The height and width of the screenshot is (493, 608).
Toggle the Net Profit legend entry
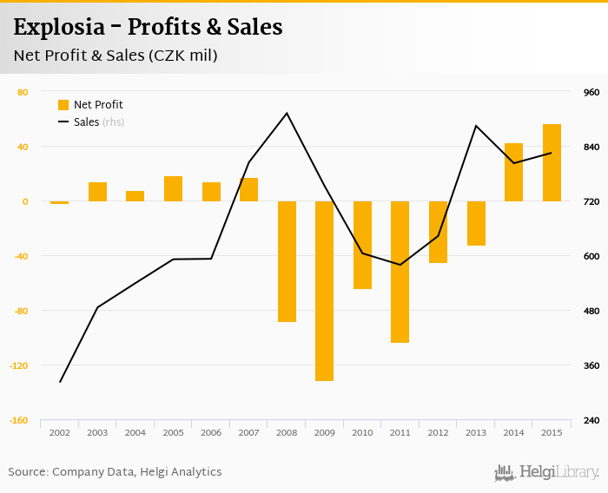98,105
